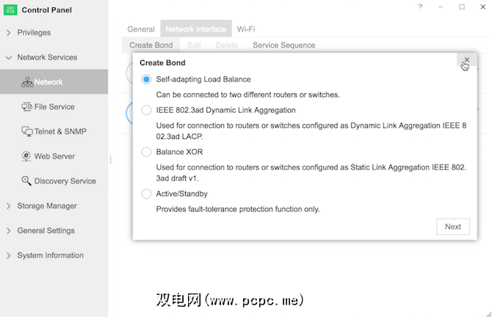Screen dimensions: 492x317
Task: Click the Network icon in sidebar
Action: [27, 82]
